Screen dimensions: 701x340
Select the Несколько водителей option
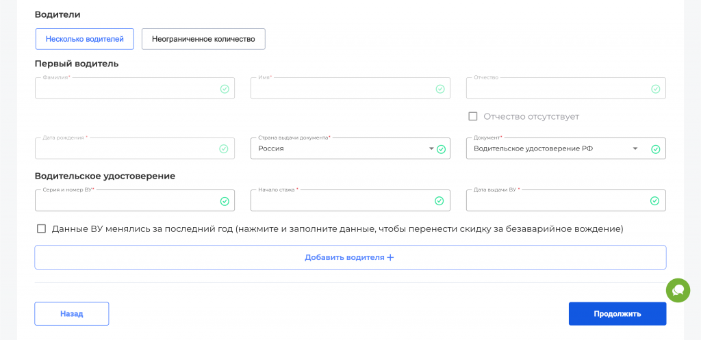point(85,39)
